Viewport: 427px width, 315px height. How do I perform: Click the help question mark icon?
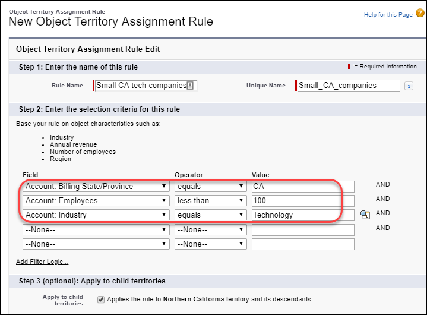click(x=420, y=13)
